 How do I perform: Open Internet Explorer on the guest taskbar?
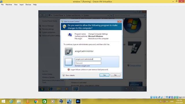[x=51, y=89]
